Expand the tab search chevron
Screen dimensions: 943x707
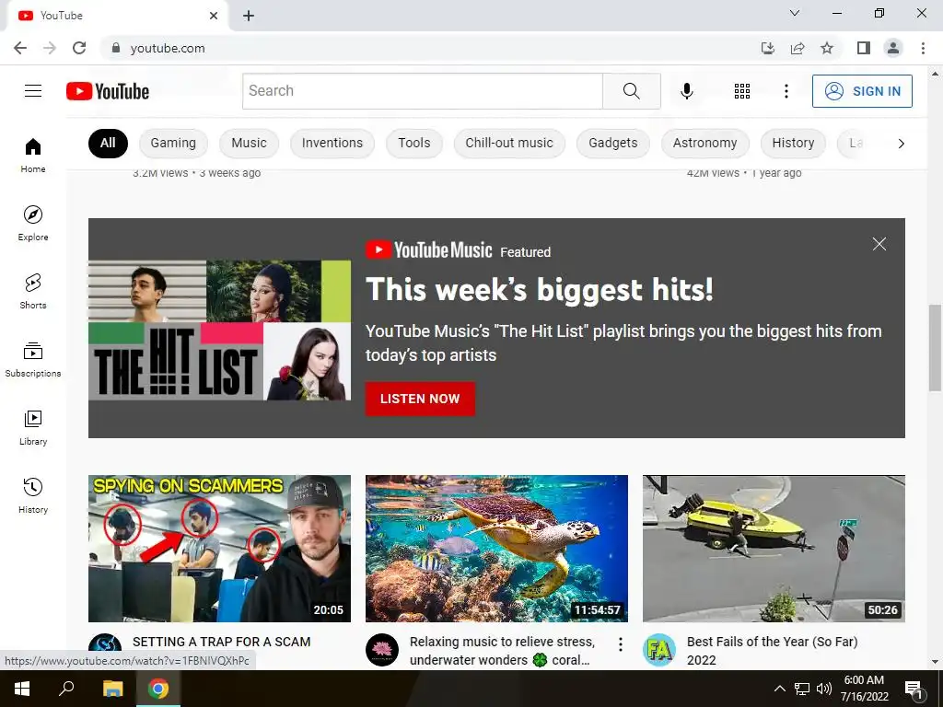click(795, 13)
